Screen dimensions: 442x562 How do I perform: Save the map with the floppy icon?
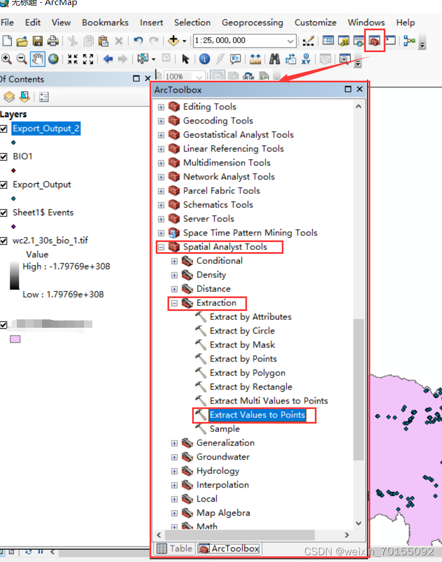(38, 41)
